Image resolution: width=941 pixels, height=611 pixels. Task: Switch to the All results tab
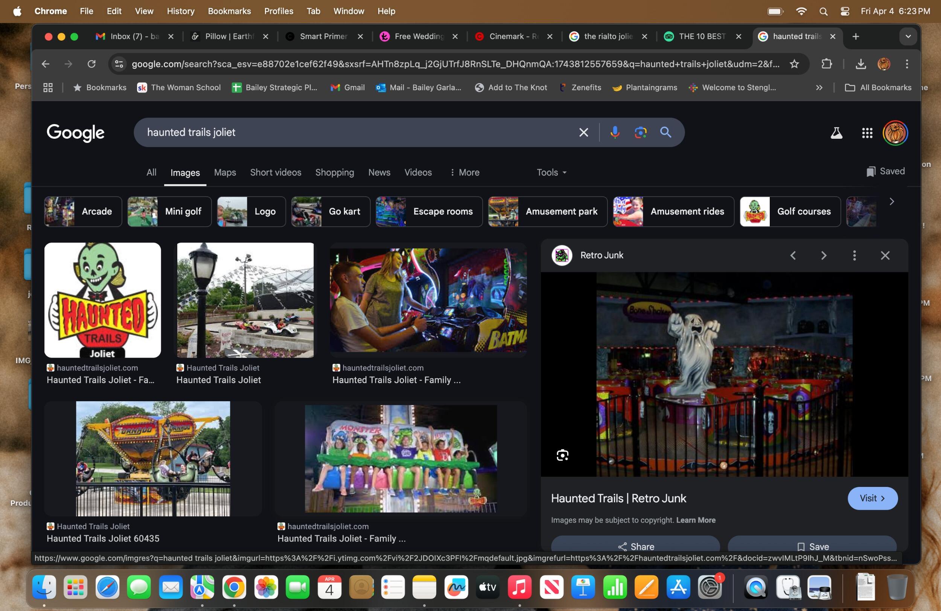click(151, 172)
